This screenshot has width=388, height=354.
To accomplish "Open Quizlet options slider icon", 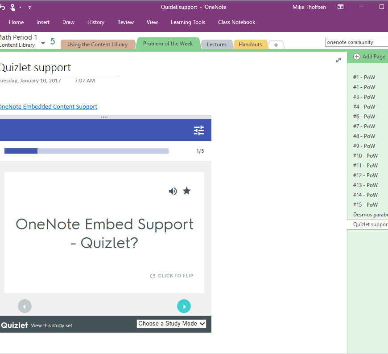I will click(199, 130).
